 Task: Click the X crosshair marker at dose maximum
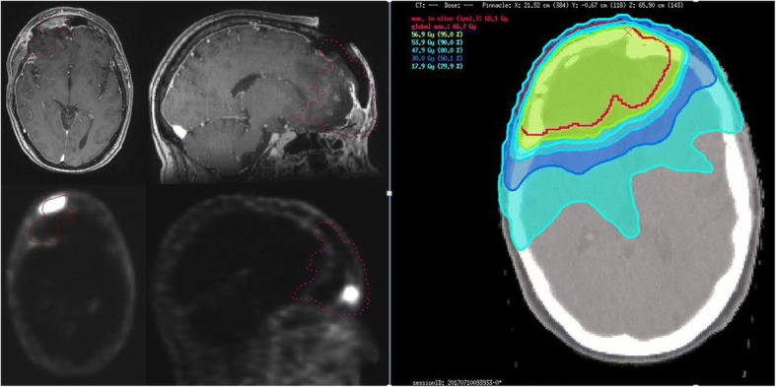click(628, 32)
